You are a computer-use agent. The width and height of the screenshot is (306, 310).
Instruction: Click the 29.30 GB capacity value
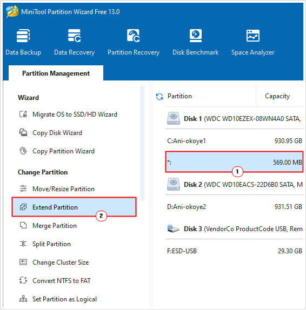(290, 251)
